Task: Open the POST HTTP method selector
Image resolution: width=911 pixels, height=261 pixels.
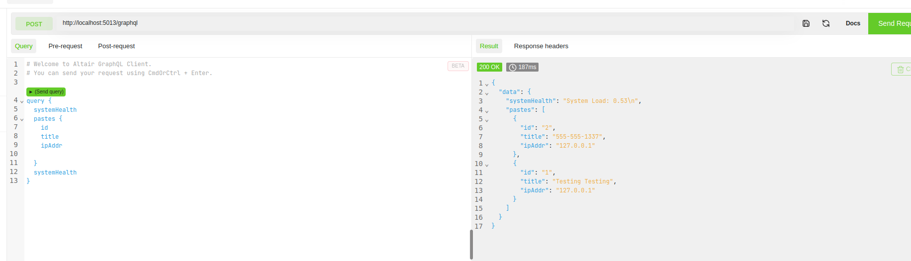Action: point(34,24)
